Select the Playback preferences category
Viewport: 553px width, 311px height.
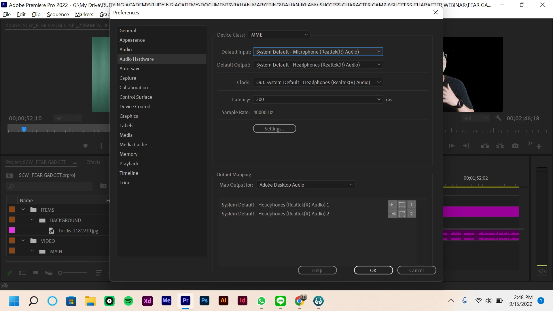(x=129, y=164)
